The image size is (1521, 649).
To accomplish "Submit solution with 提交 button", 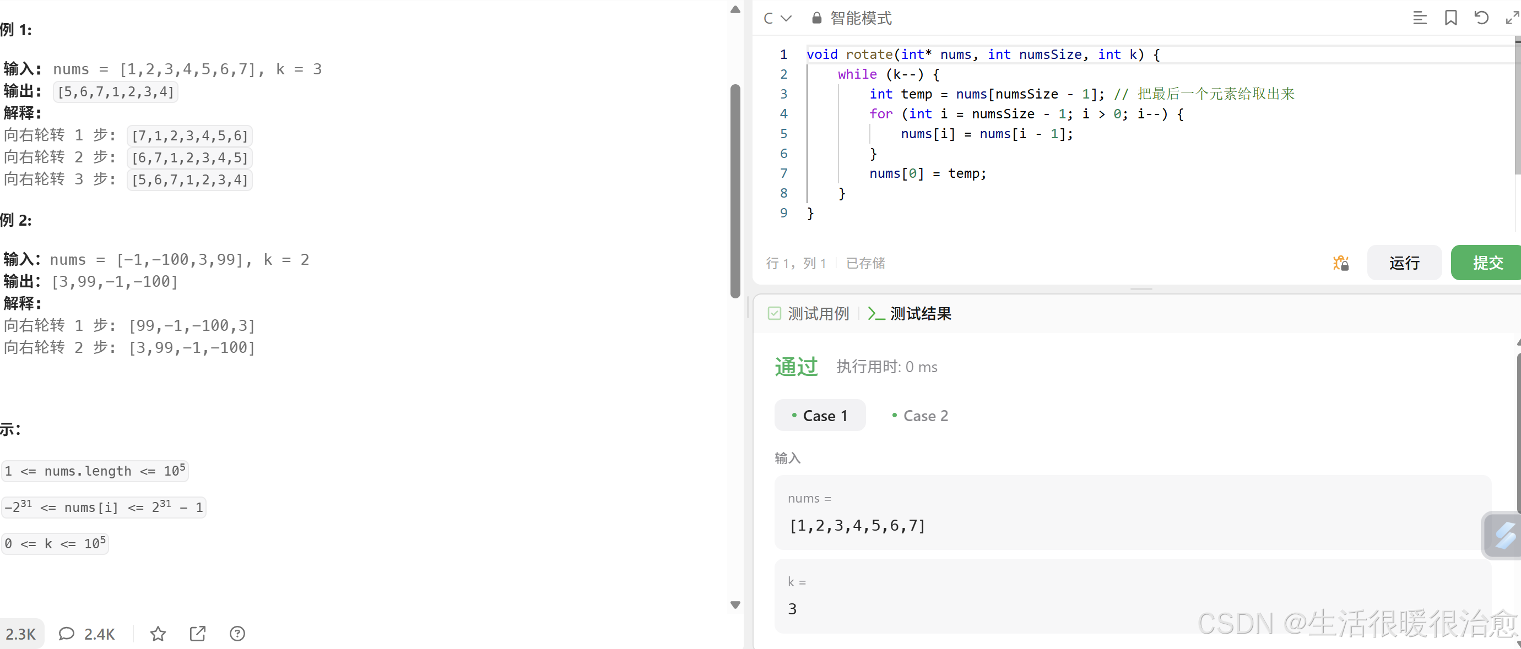I will click(x=1486, y=263).
